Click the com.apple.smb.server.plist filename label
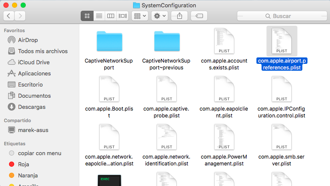This screenshot has width=330, height=186. [x=282, y=160]
